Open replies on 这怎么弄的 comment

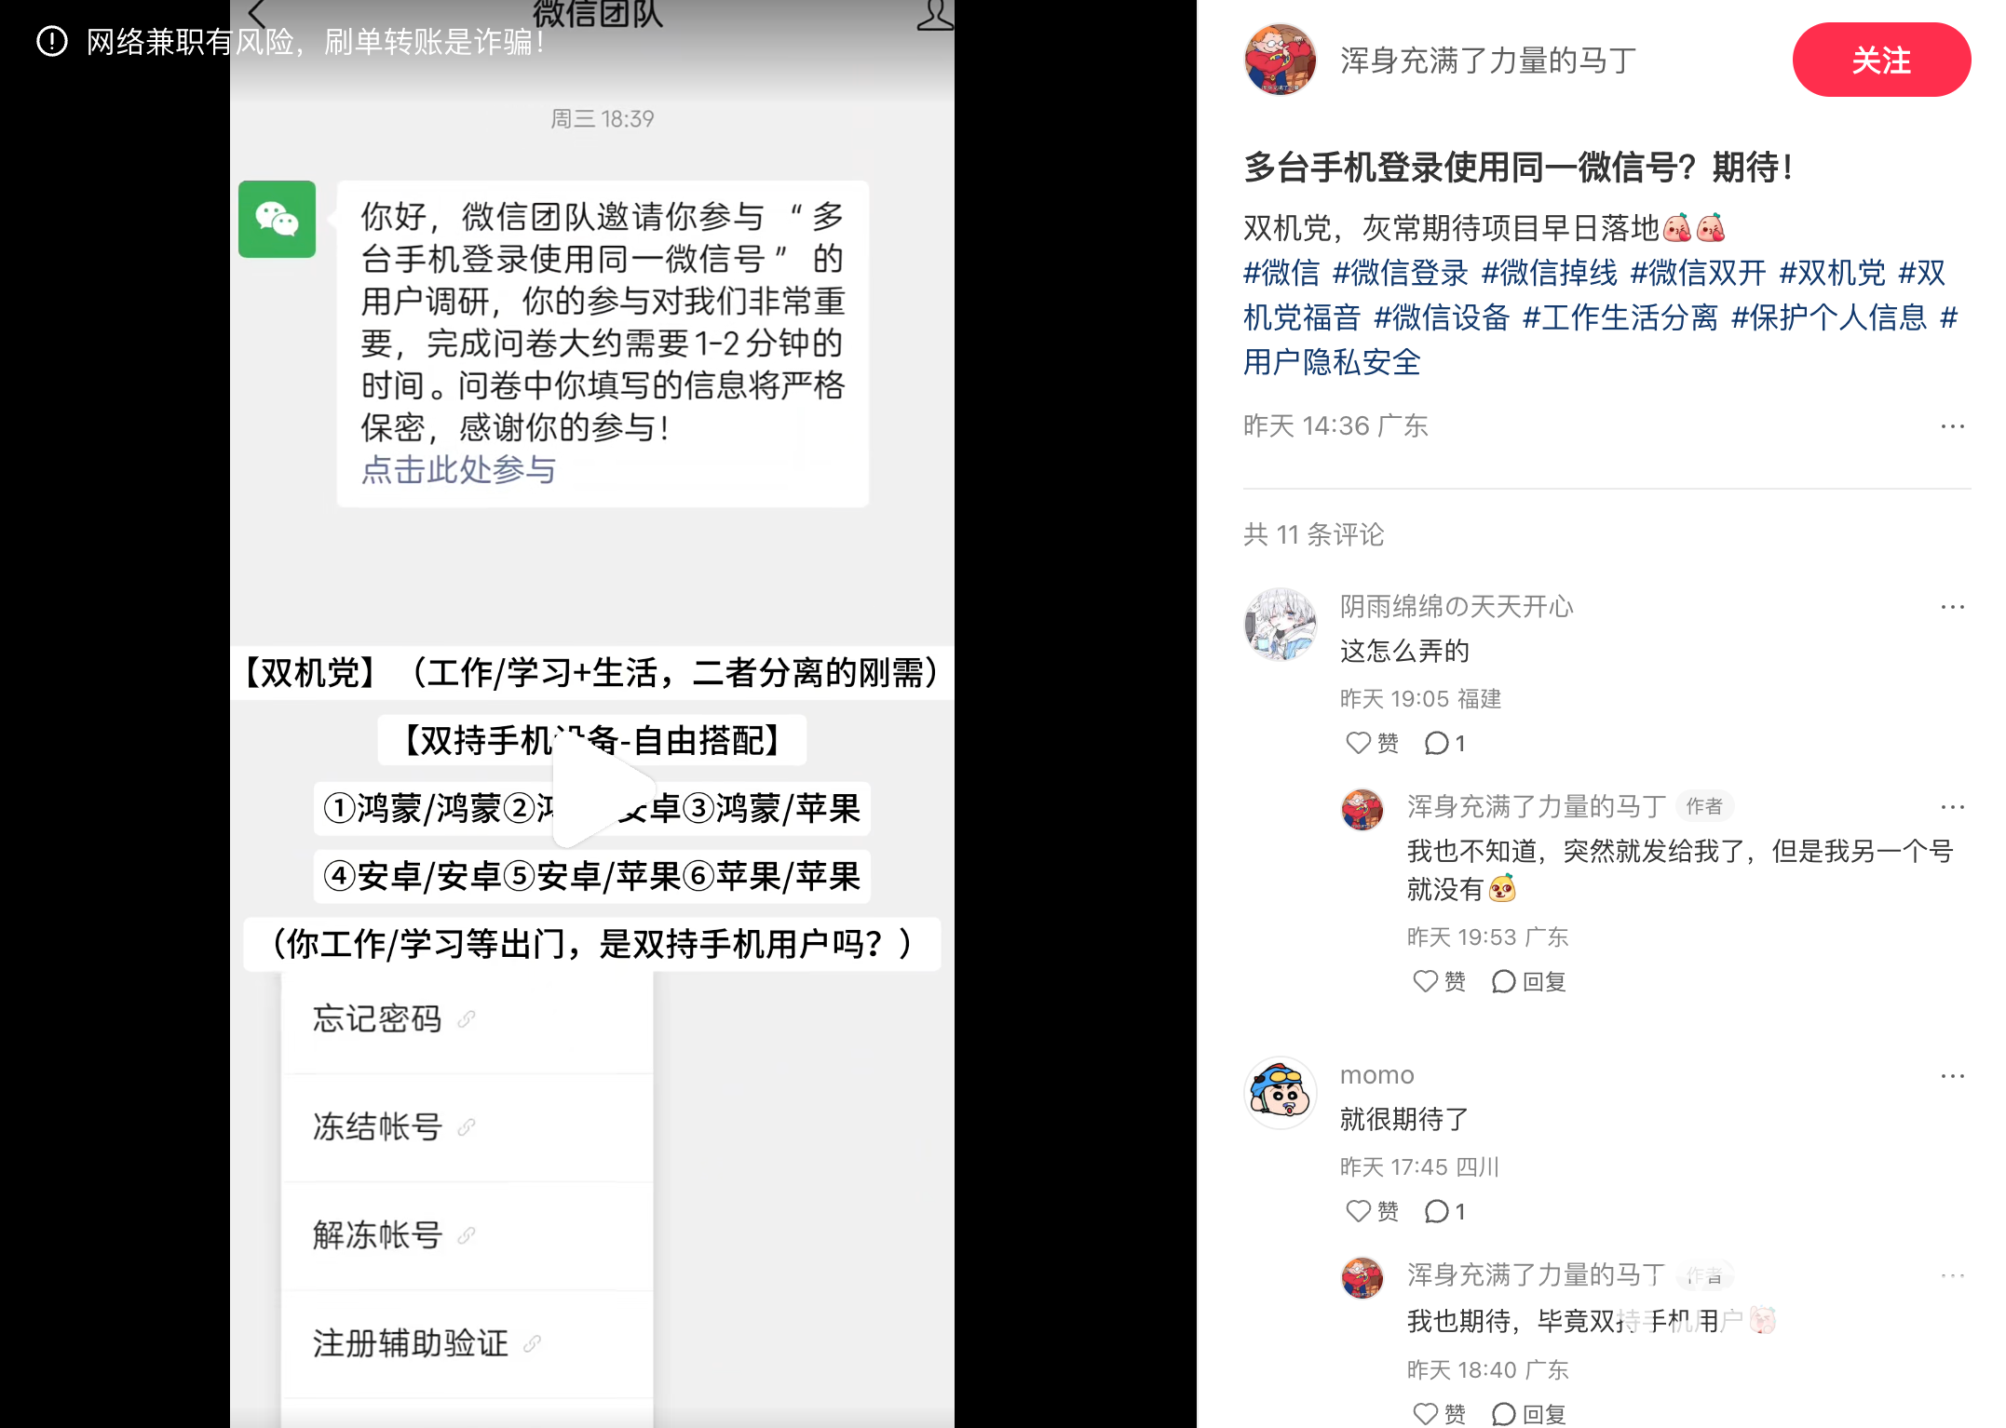pos(1444,743)
